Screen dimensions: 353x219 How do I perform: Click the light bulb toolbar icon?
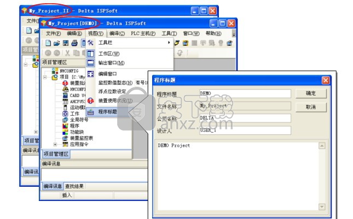221,43
